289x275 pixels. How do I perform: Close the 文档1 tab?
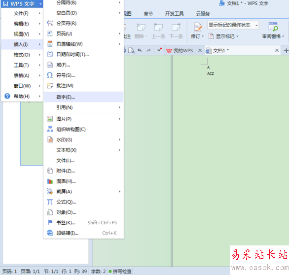click(277, 50)
